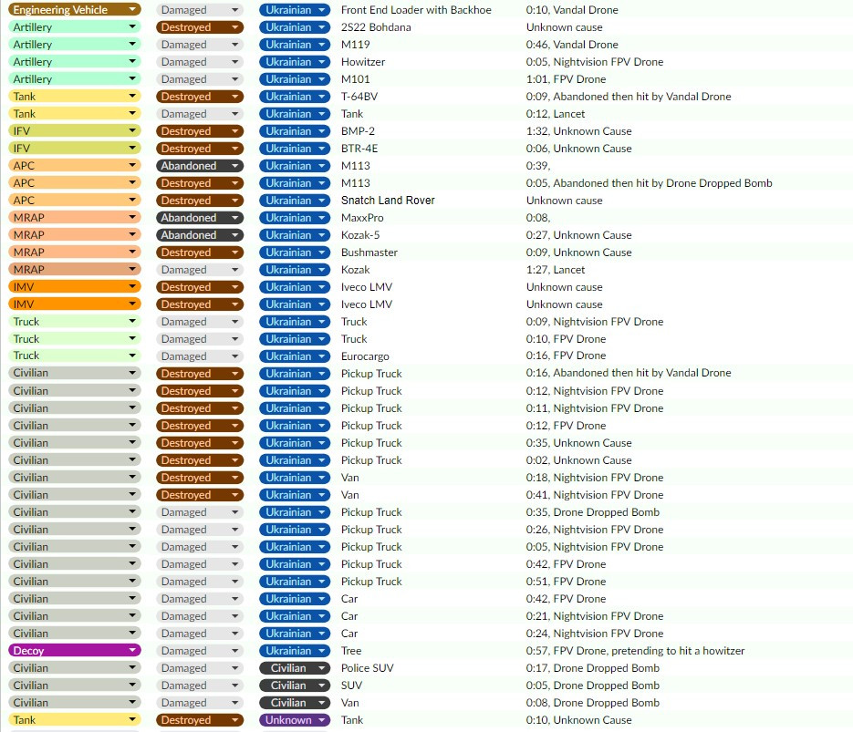The width and height of the screenshot is (853, 732).
Task: Open Damaged status dropdown in M101 row
Action: coord(200,79)
